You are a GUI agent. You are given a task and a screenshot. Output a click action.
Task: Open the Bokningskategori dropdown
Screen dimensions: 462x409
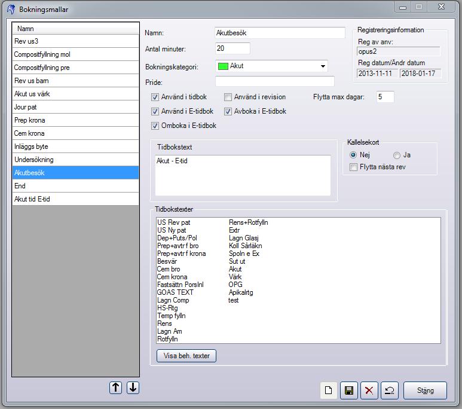pos(323,66)
